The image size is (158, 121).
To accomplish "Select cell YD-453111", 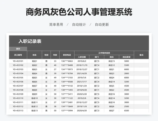I will (x=18, y=102).
